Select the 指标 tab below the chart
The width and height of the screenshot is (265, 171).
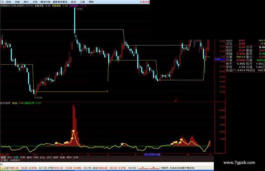(3, 157)
